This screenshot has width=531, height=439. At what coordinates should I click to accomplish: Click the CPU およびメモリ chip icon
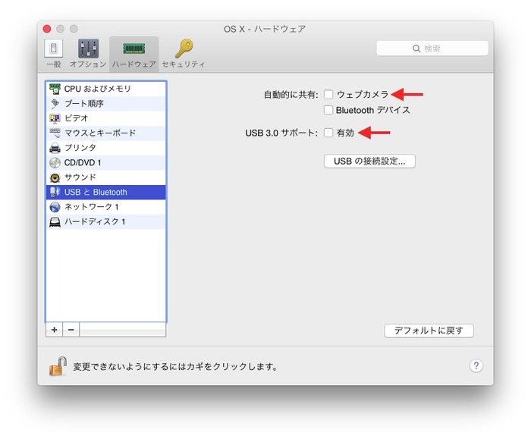point(55,89)
